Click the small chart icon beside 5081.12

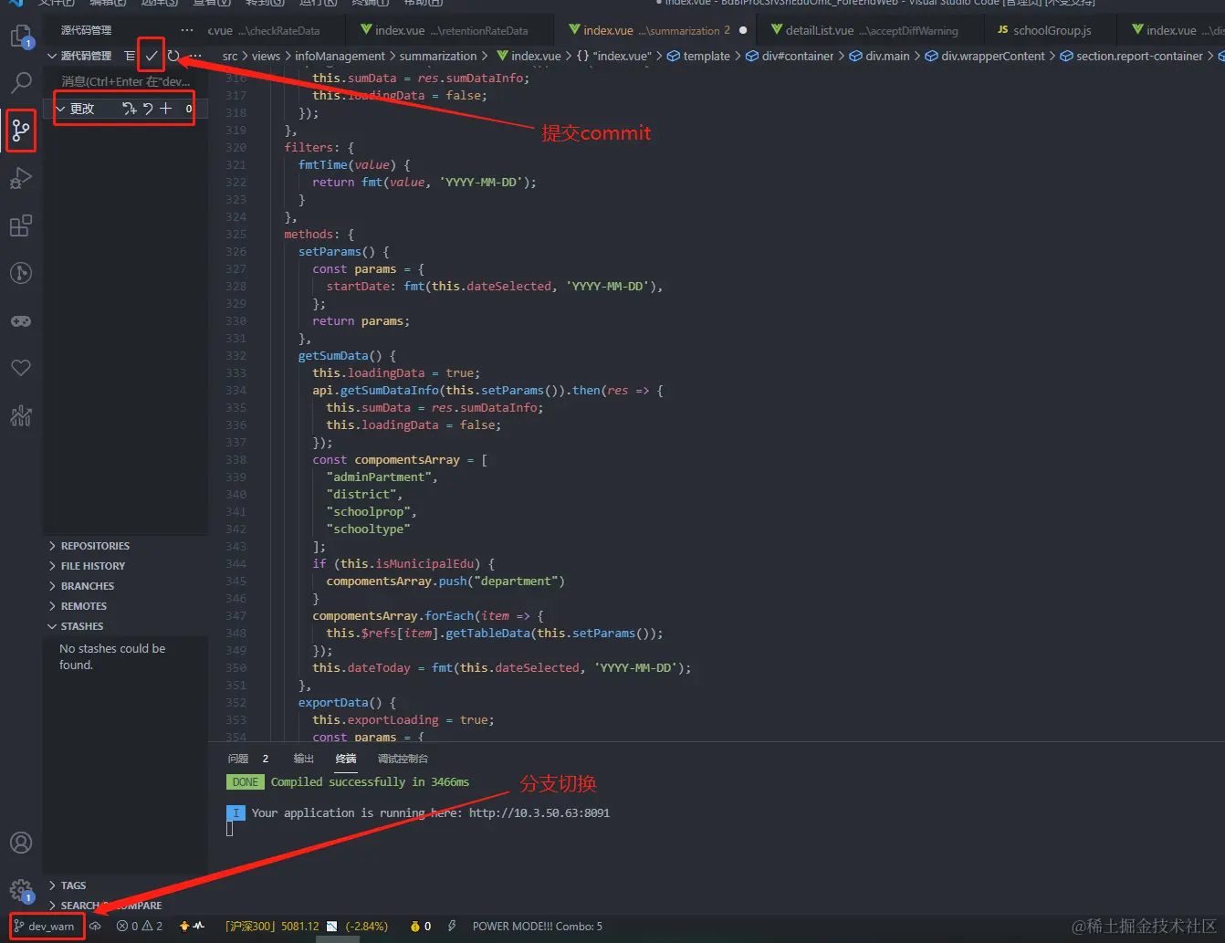331,926
